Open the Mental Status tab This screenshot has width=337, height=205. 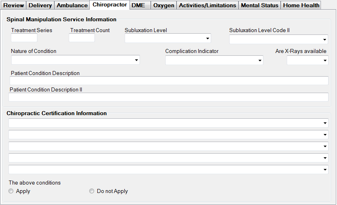tap(259, 5)
